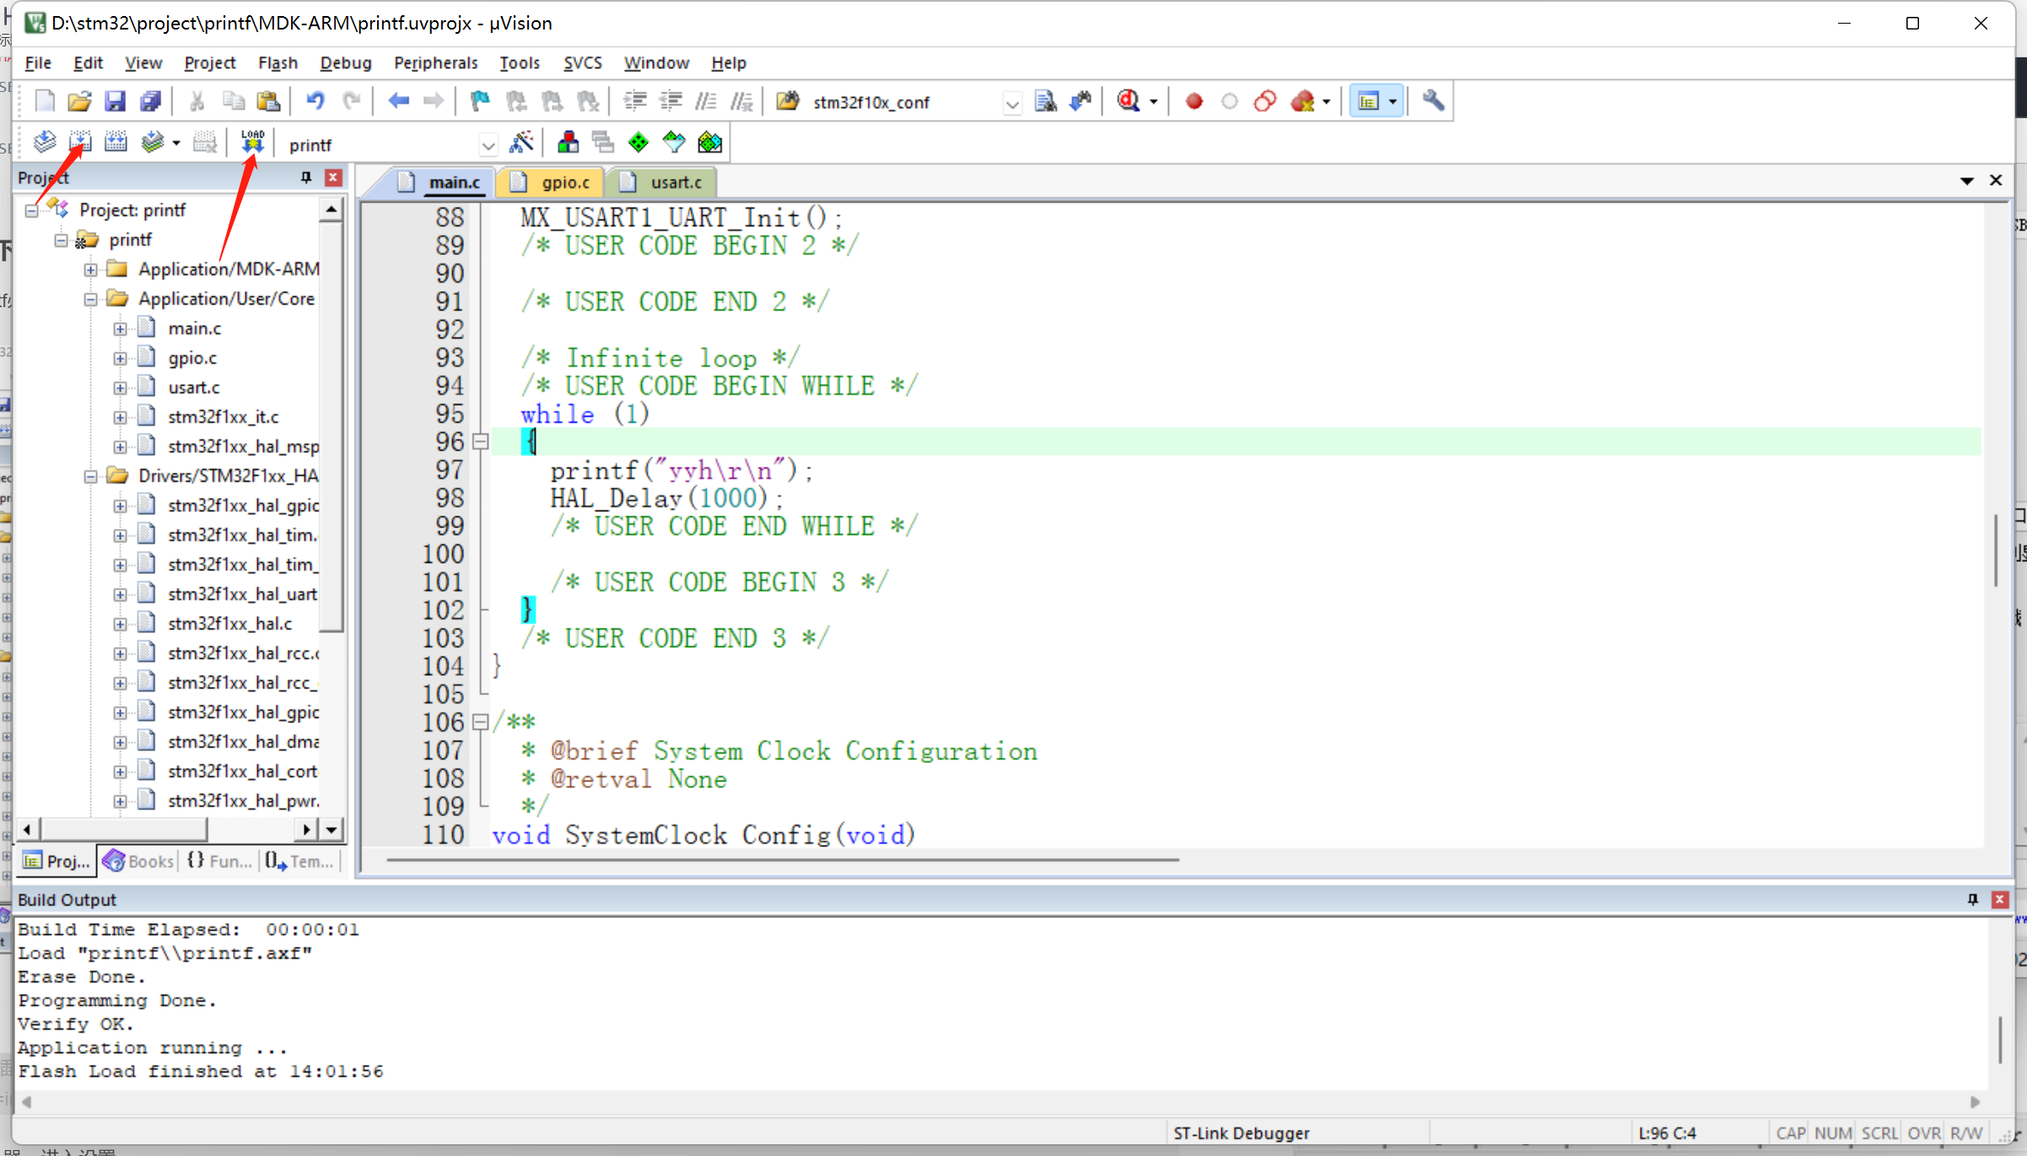Image resolution: width=2027 pixels, height=1156 pixels.
Task: Click the Build target icon
Action: [80, 143]
